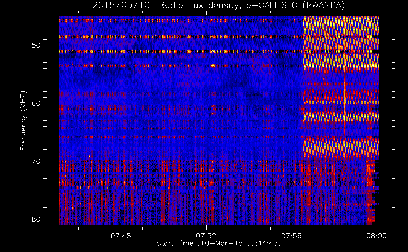
Task: Click the 'Frequency (MHZ)' y-axis title
Action: [x=23, y=121]
